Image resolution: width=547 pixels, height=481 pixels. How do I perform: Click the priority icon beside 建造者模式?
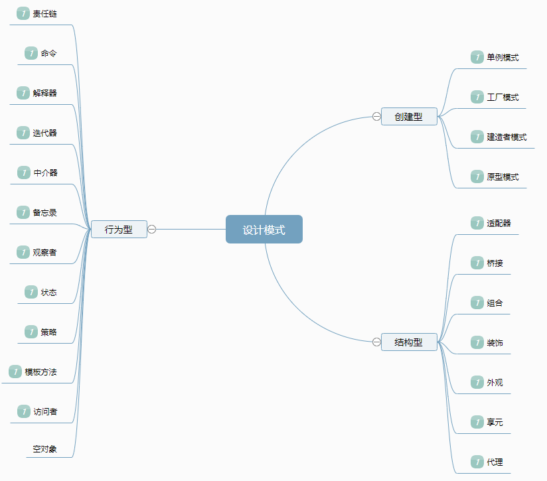tap(477, 137)
